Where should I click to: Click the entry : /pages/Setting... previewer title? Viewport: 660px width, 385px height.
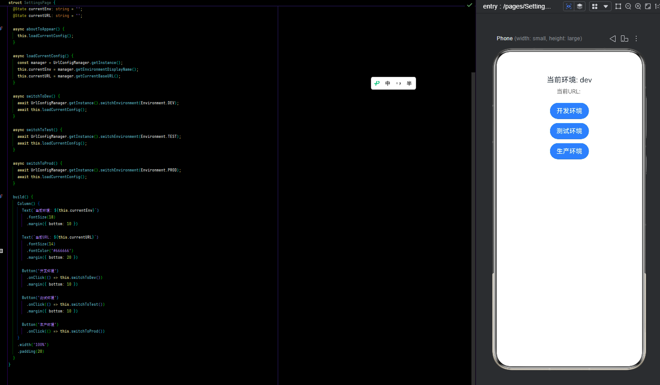click(517, 6)
